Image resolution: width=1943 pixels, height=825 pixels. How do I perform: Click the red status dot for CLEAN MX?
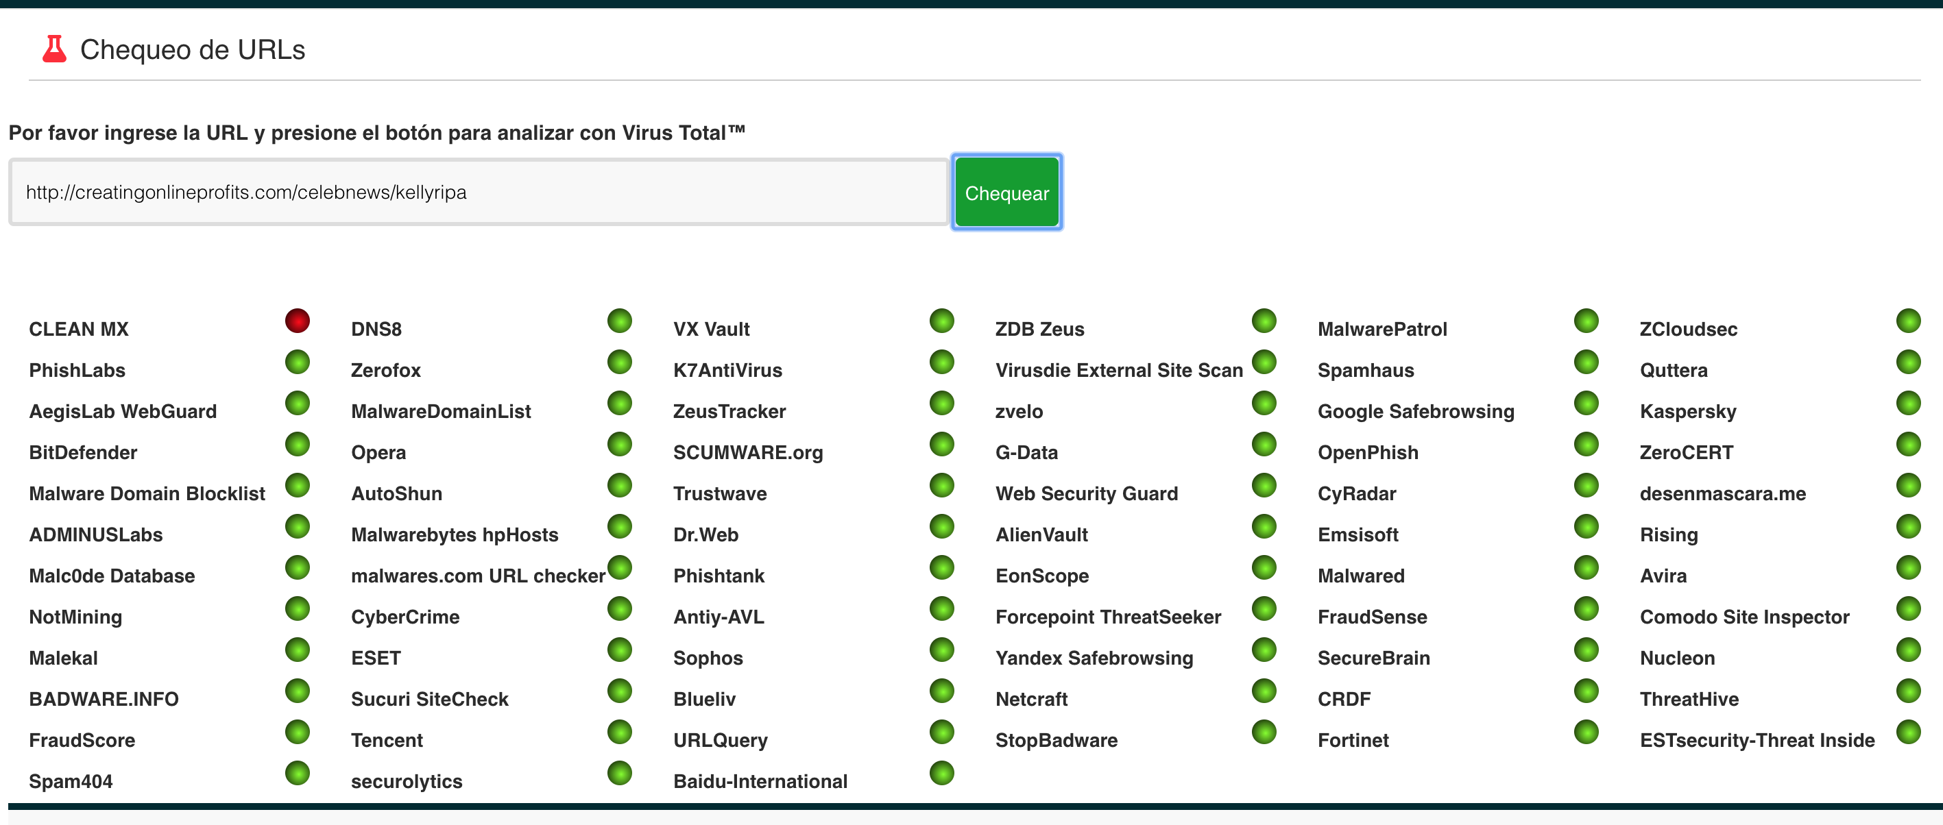[x=297, y=321]
